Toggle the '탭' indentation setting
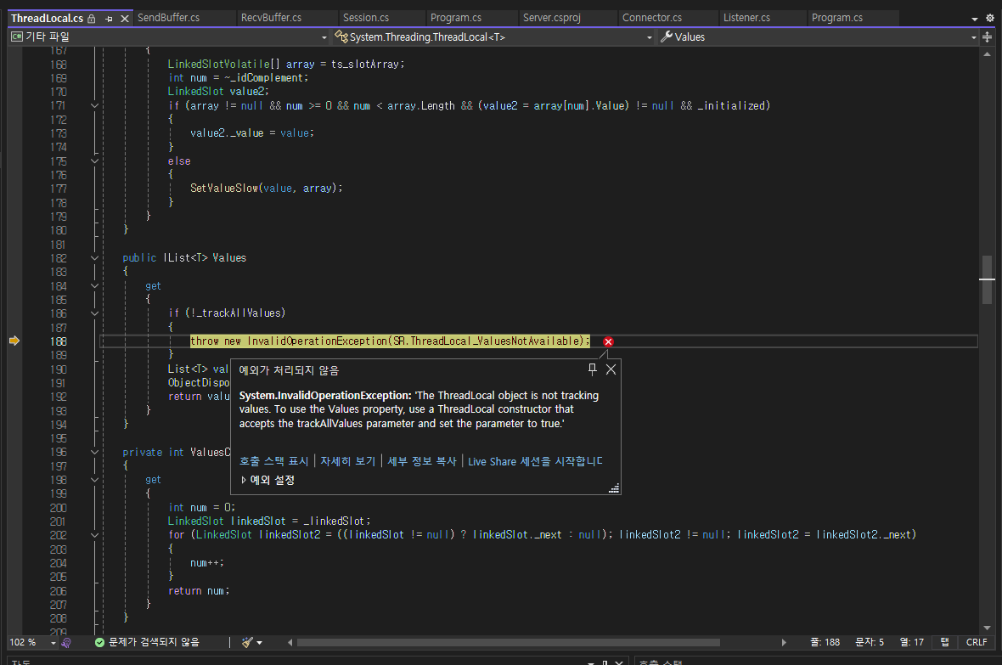The height and width of the screenshot is (665, 1002). click(x=944, y=642)
